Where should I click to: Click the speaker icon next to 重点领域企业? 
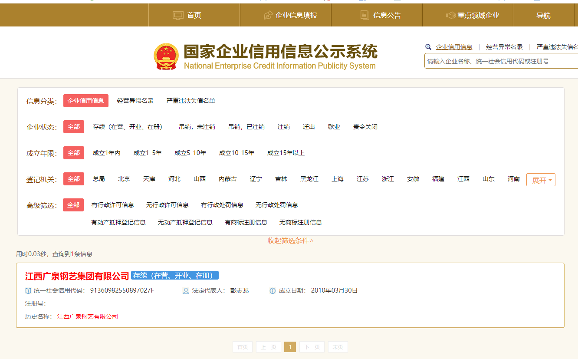click(x=450, y=15)
